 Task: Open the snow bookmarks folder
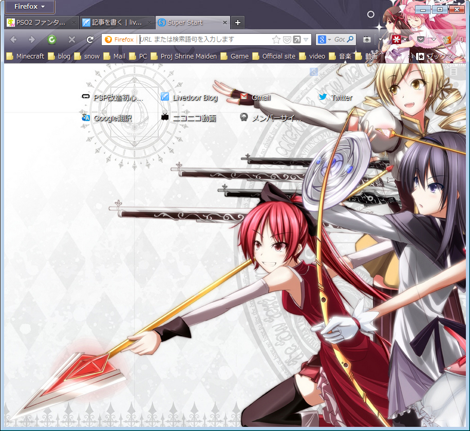coord(87,56)
